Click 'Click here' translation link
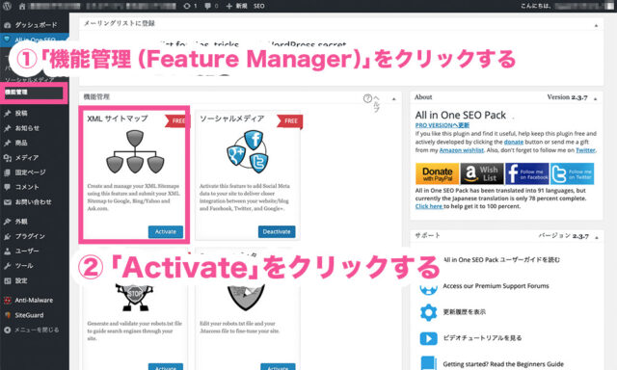Viewport: 617px width, 370px height. tap(429, 206)
